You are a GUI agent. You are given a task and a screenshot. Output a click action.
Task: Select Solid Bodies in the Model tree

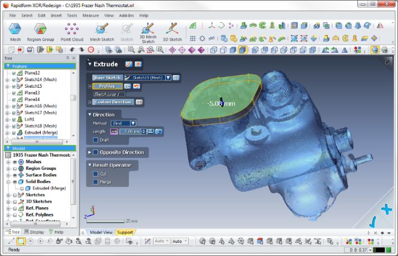(38, 182)
